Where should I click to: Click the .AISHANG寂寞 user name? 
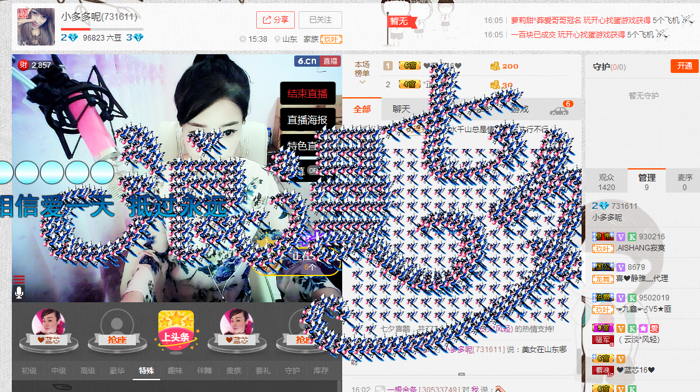(x=641, y=248)
